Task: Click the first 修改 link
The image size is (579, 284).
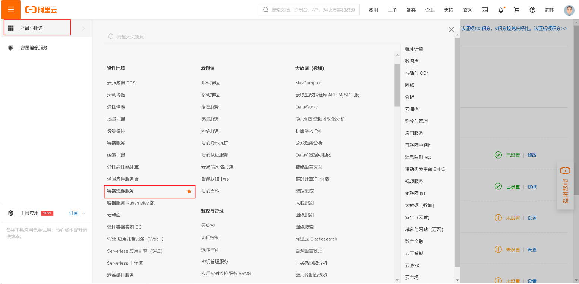Action: [532, 155]
